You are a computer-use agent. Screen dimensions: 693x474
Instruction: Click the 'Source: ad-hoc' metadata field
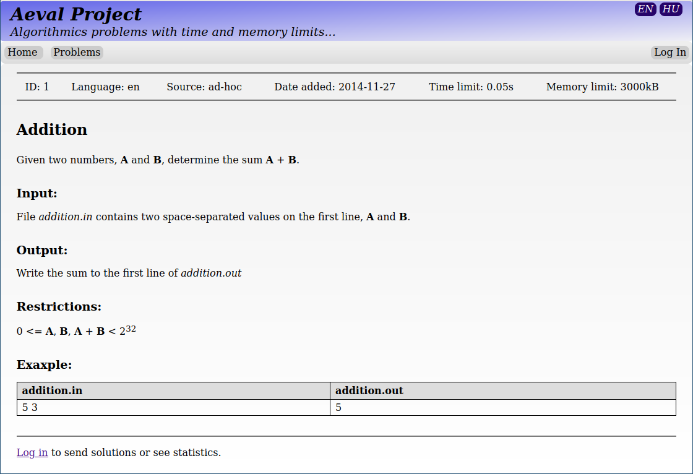point(204,87)
